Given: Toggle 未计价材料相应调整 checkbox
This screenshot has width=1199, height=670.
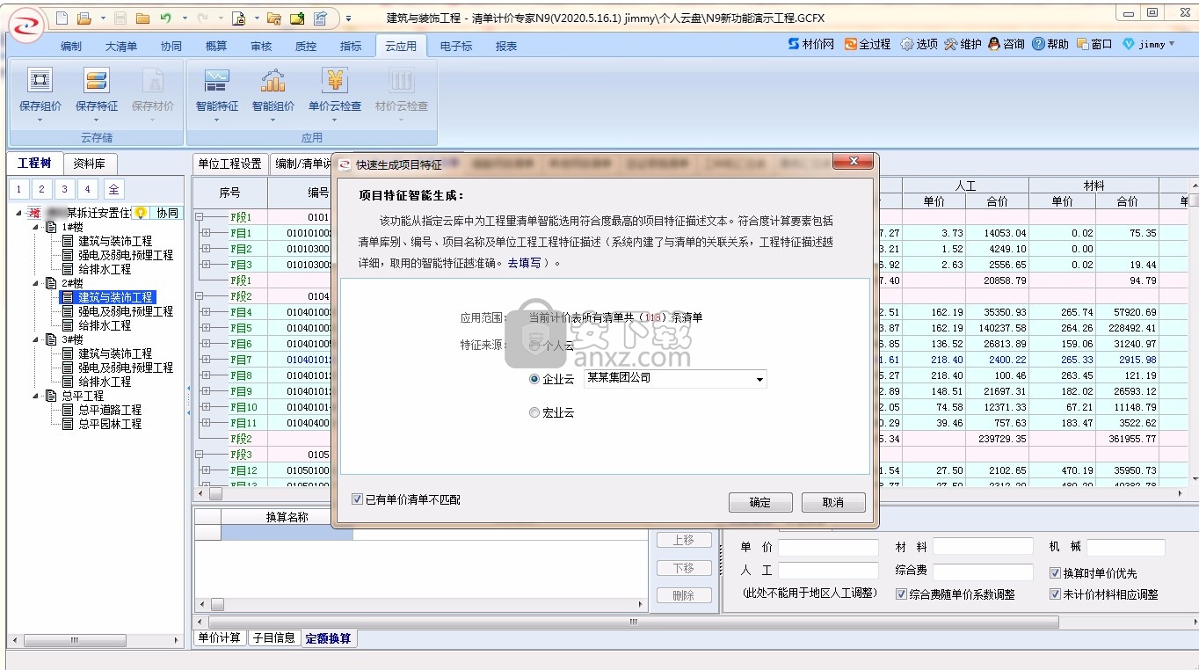Looking at the screenshot, I should click(1056, 594).
